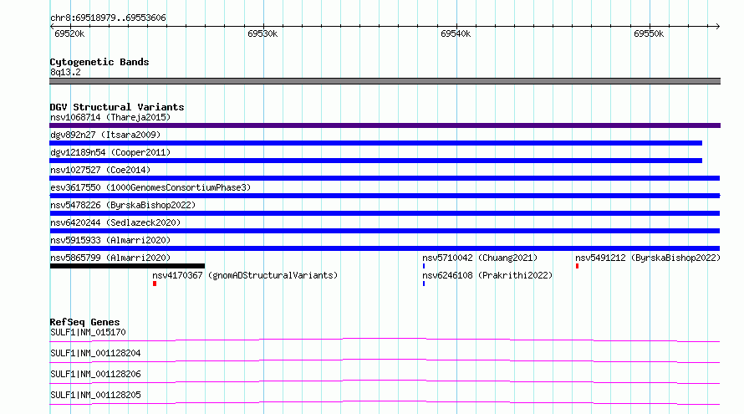Screen dimensions: 744x414
Task: Click the ruler's right arrow end
Action: point(718,27)
